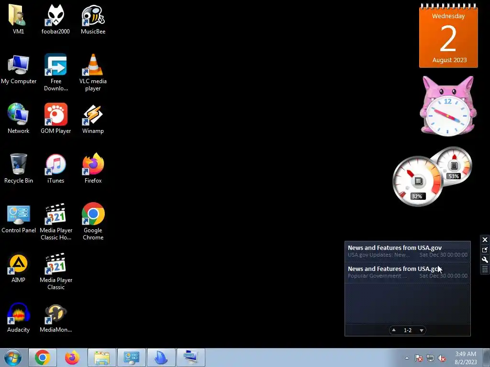Select the My Computer desktop icon

19,69
